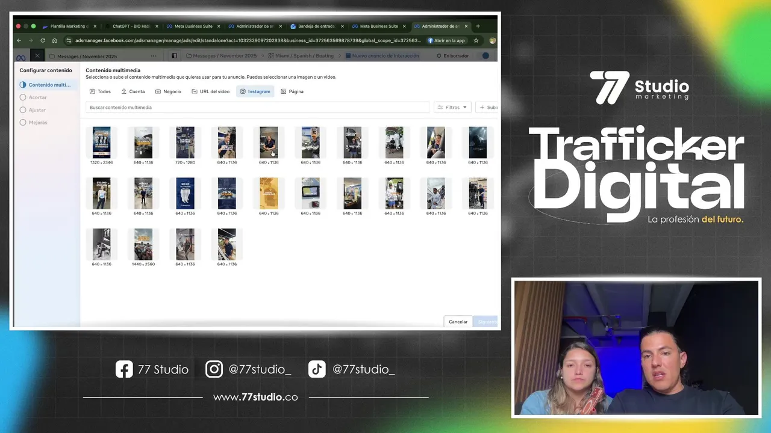Screen dimensions: 771x433
Task: Click the address bar URL field
Action: click(247, 40)
